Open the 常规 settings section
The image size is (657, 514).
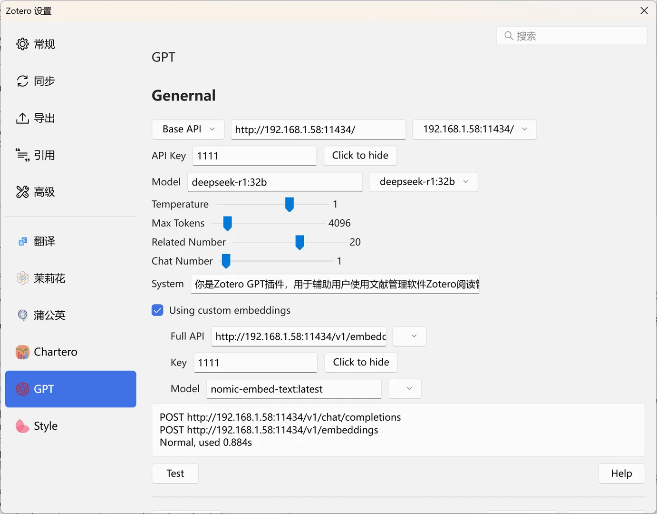point(71,44)
